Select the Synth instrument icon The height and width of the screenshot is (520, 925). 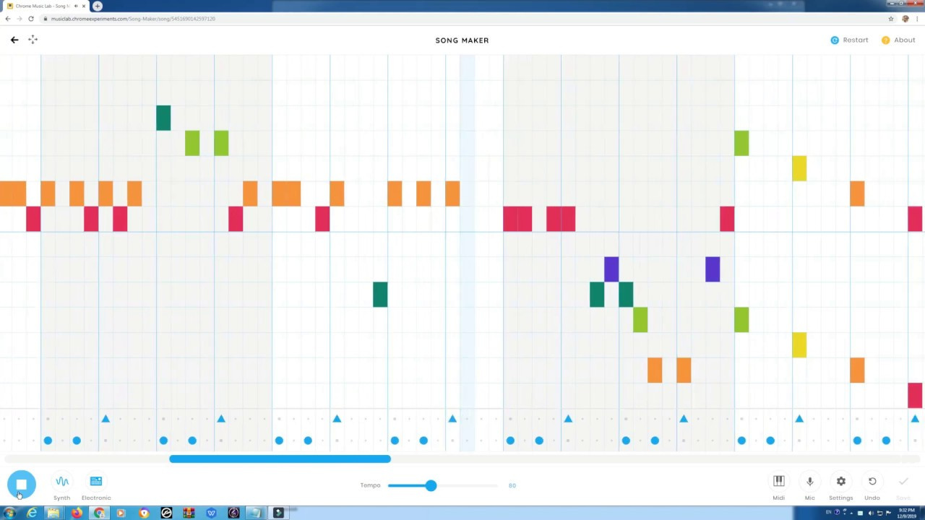[x=61, y=481]
